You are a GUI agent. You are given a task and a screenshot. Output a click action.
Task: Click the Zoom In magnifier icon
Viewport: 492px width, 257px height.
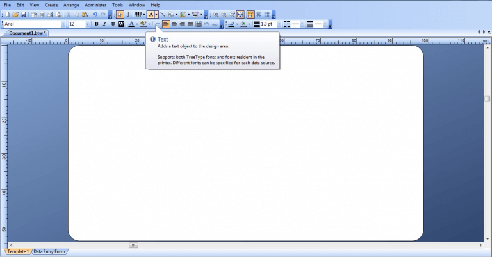click(x=216, y=14)
